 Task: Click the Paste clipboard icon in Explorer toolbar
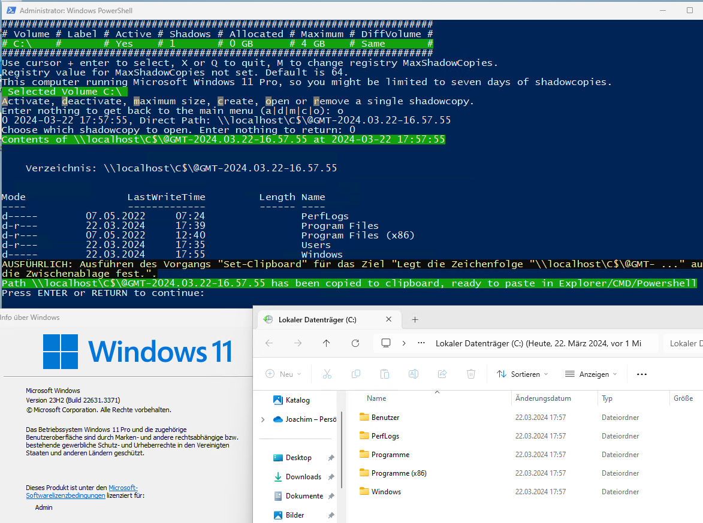click(x=385, y=374)
